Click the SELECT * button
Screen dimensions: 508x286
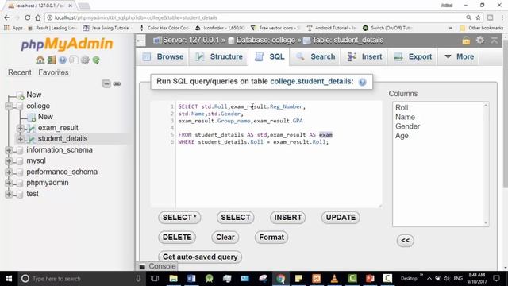[179, 217]
